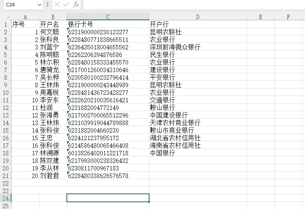
Task: Select the 交通银行 cell
Action: click(x=198, y=100)
